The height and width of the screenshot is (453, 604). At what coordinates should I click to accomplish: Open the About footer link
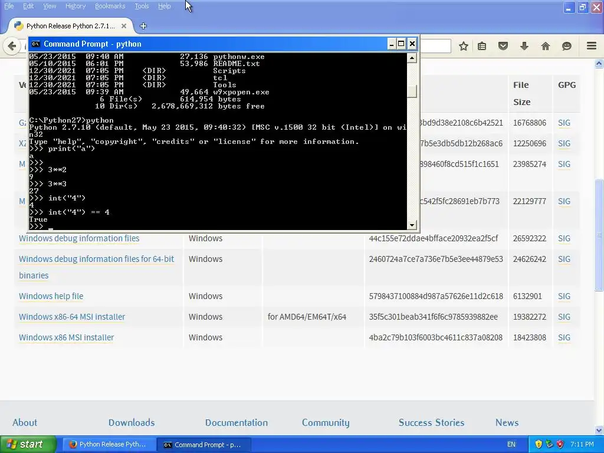click(25, 422)
